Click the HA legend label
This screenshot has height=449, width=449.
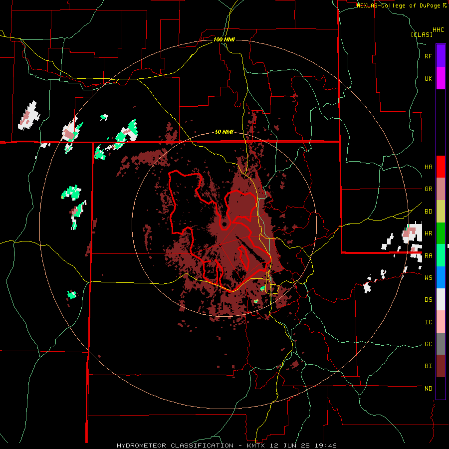[x=428, y=167]
